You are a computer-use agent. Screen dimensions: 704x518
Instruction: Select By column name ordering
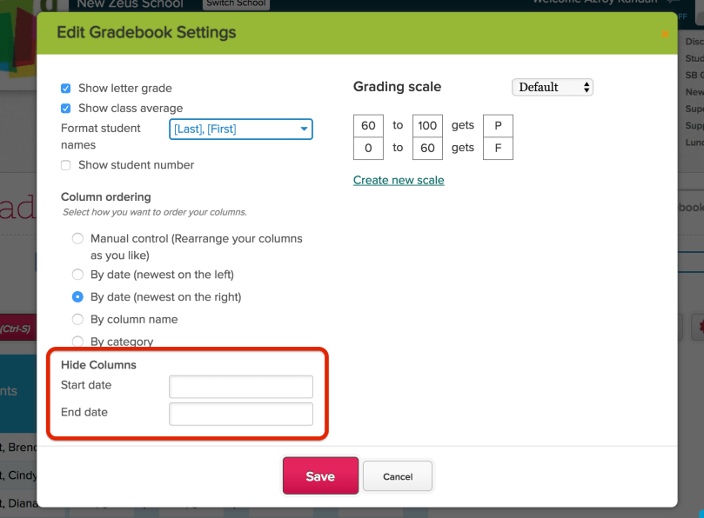[x=77, y=319]
